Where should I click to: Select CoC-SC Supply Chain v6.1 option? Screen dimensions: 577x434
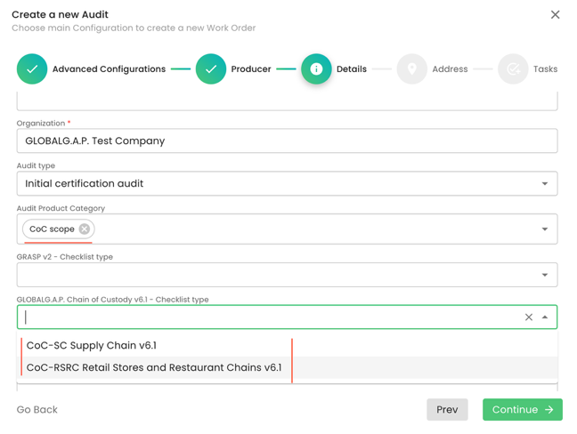(x=92, y=346)
